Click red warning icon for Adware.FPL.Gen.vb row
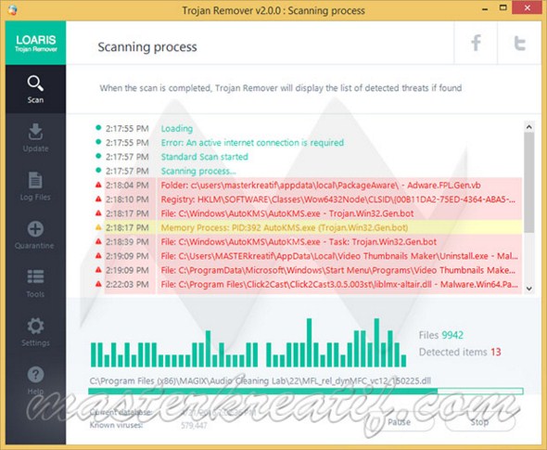The width and height of the screenshot is (547, 450). [98, 185]
